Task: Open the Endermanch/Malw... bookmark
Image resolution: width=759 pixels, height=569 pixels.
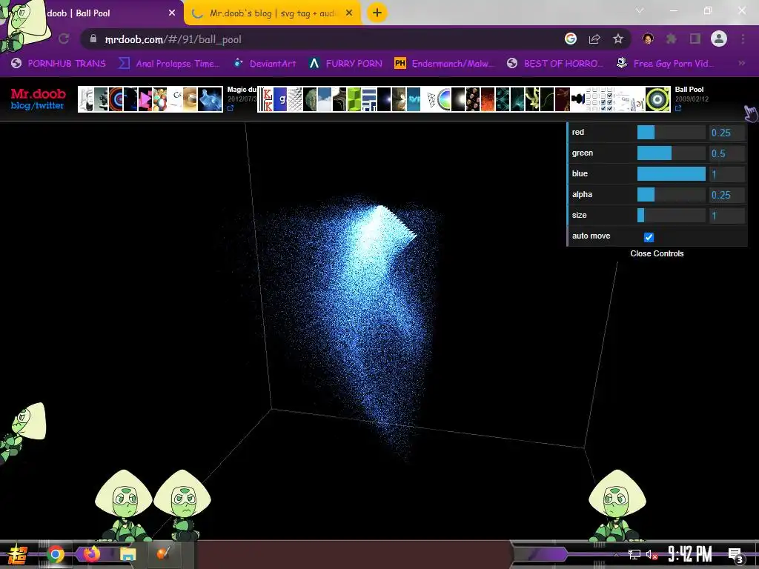Action: (x=445, y=64)
